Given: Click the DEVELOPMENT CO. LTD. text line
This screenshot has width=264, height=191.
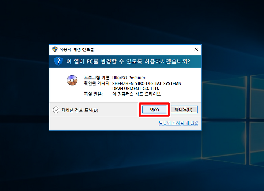Looking at the screenshot, I should 136,89.
